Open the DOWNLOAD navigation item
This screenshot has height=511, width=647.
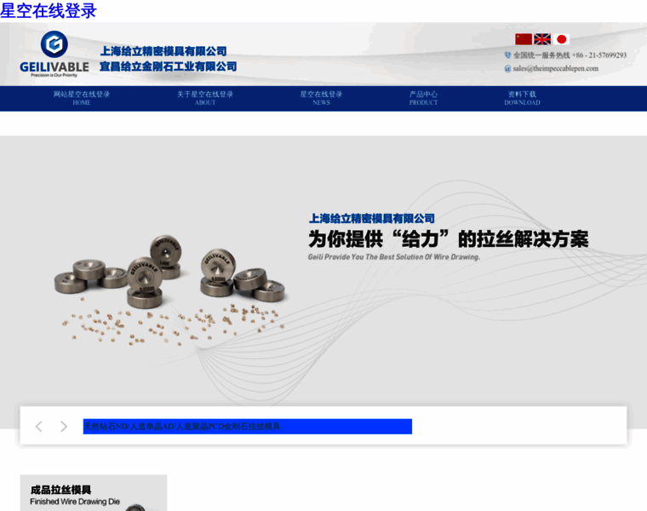[x=522, y=98]
